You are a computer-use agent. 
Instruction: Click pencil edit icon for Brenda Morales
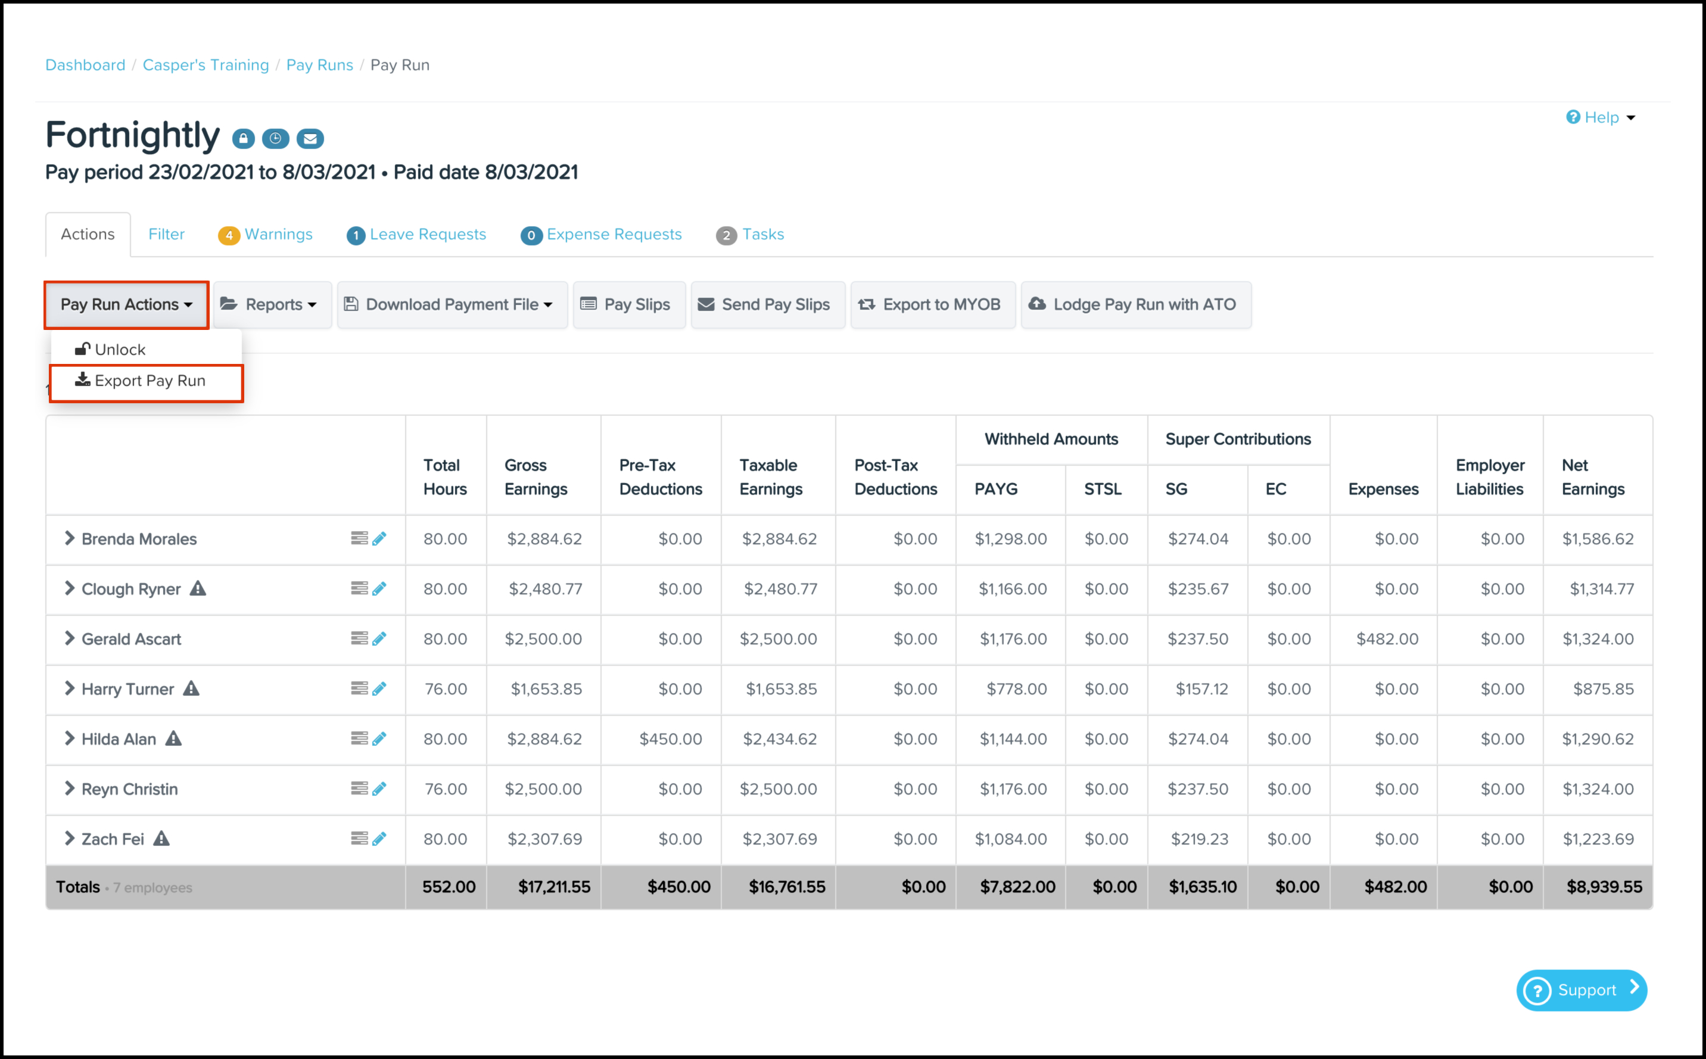[379, 538]
